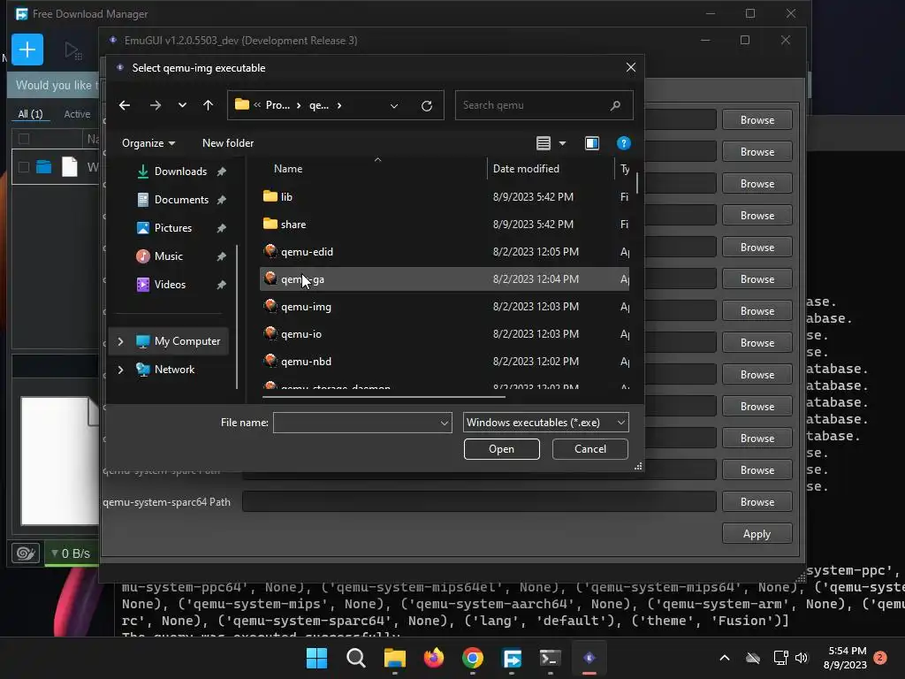The height and width of the screenshot is (679, 905).
Task: Open download speed limit dropdown
Action: point(71,553)
